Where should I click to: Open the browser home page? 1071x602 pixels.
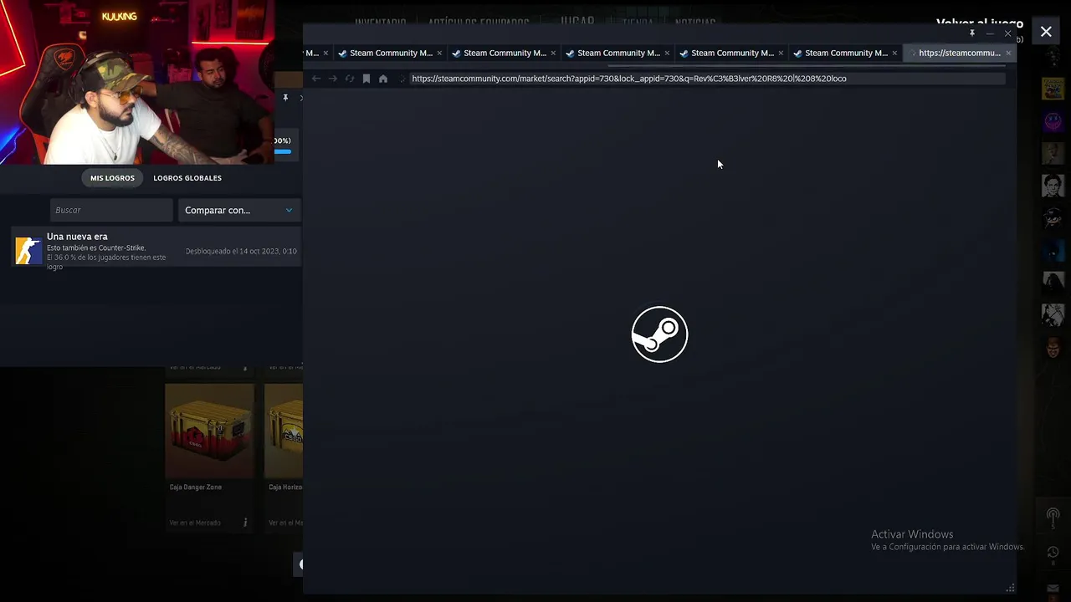(x=383, y=79)
